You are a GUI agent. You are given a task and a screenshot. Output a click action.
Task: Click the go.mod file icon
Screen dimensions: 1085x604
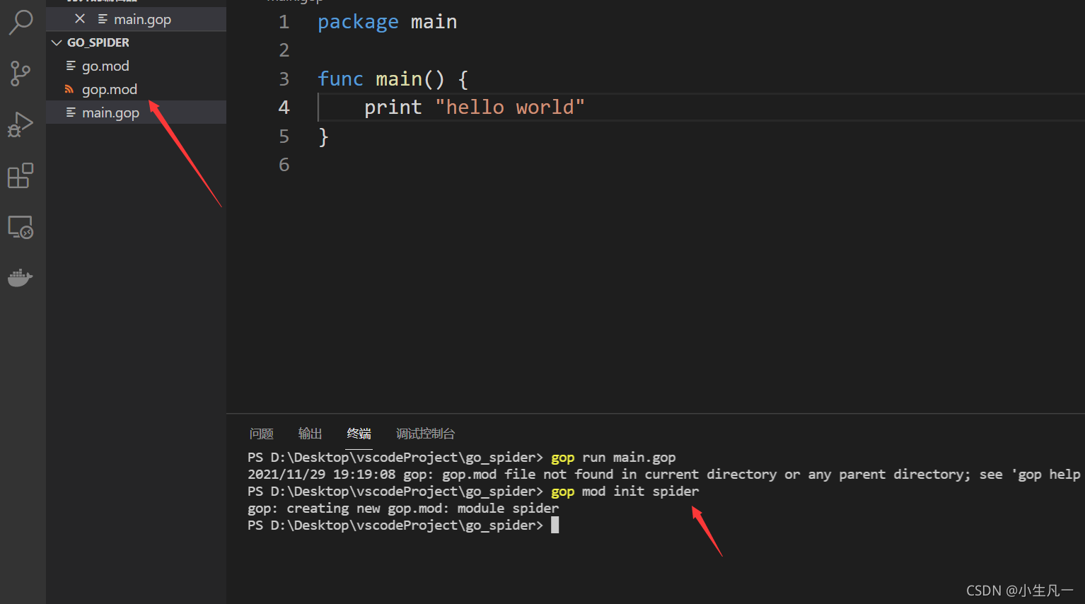click(x=70, y=66)
